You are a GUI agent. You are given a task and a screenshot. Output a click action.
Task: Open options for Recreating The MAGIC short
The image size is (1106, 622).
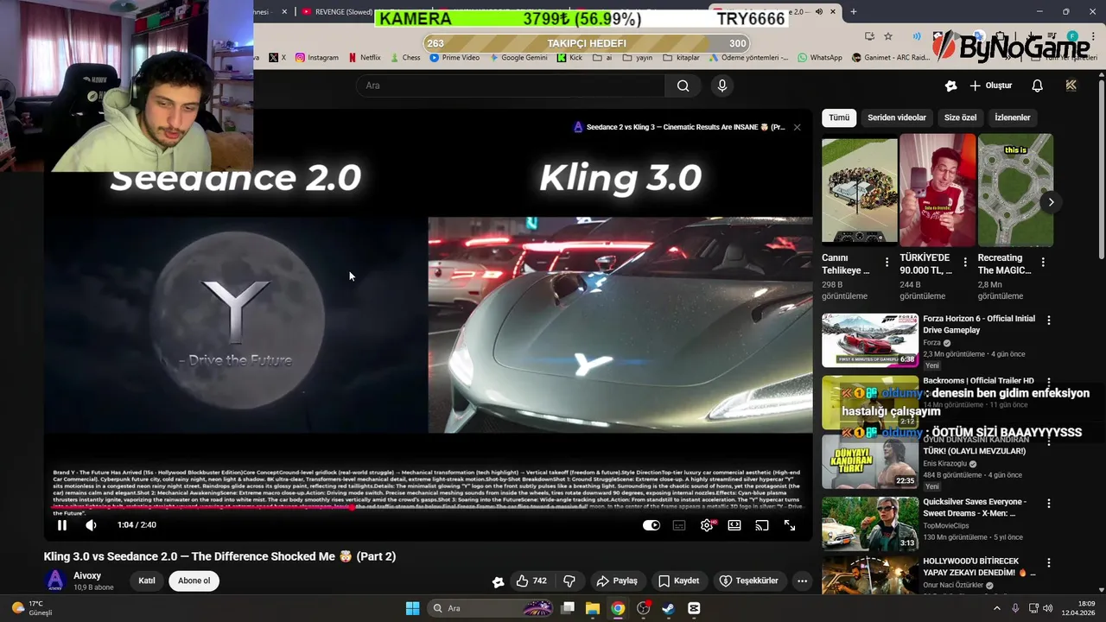click(1043, 262)
